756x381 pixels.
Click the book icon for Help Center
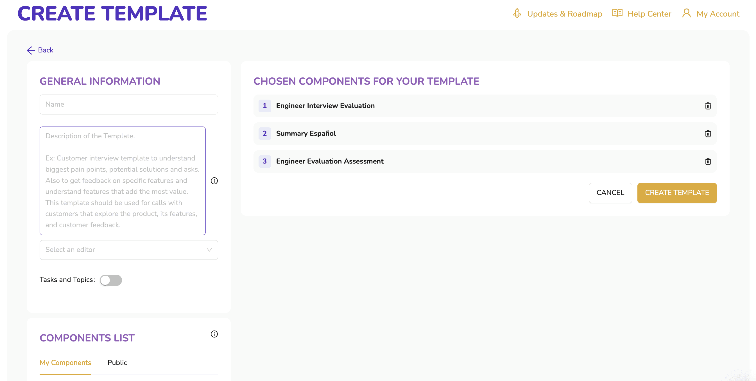click(617, 13)
